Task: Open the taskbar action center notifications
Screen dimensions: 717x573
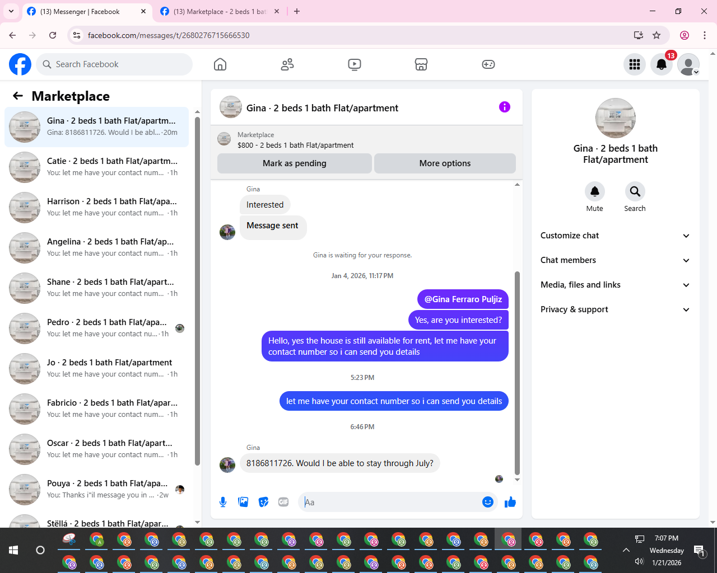Action: [700, 551]
